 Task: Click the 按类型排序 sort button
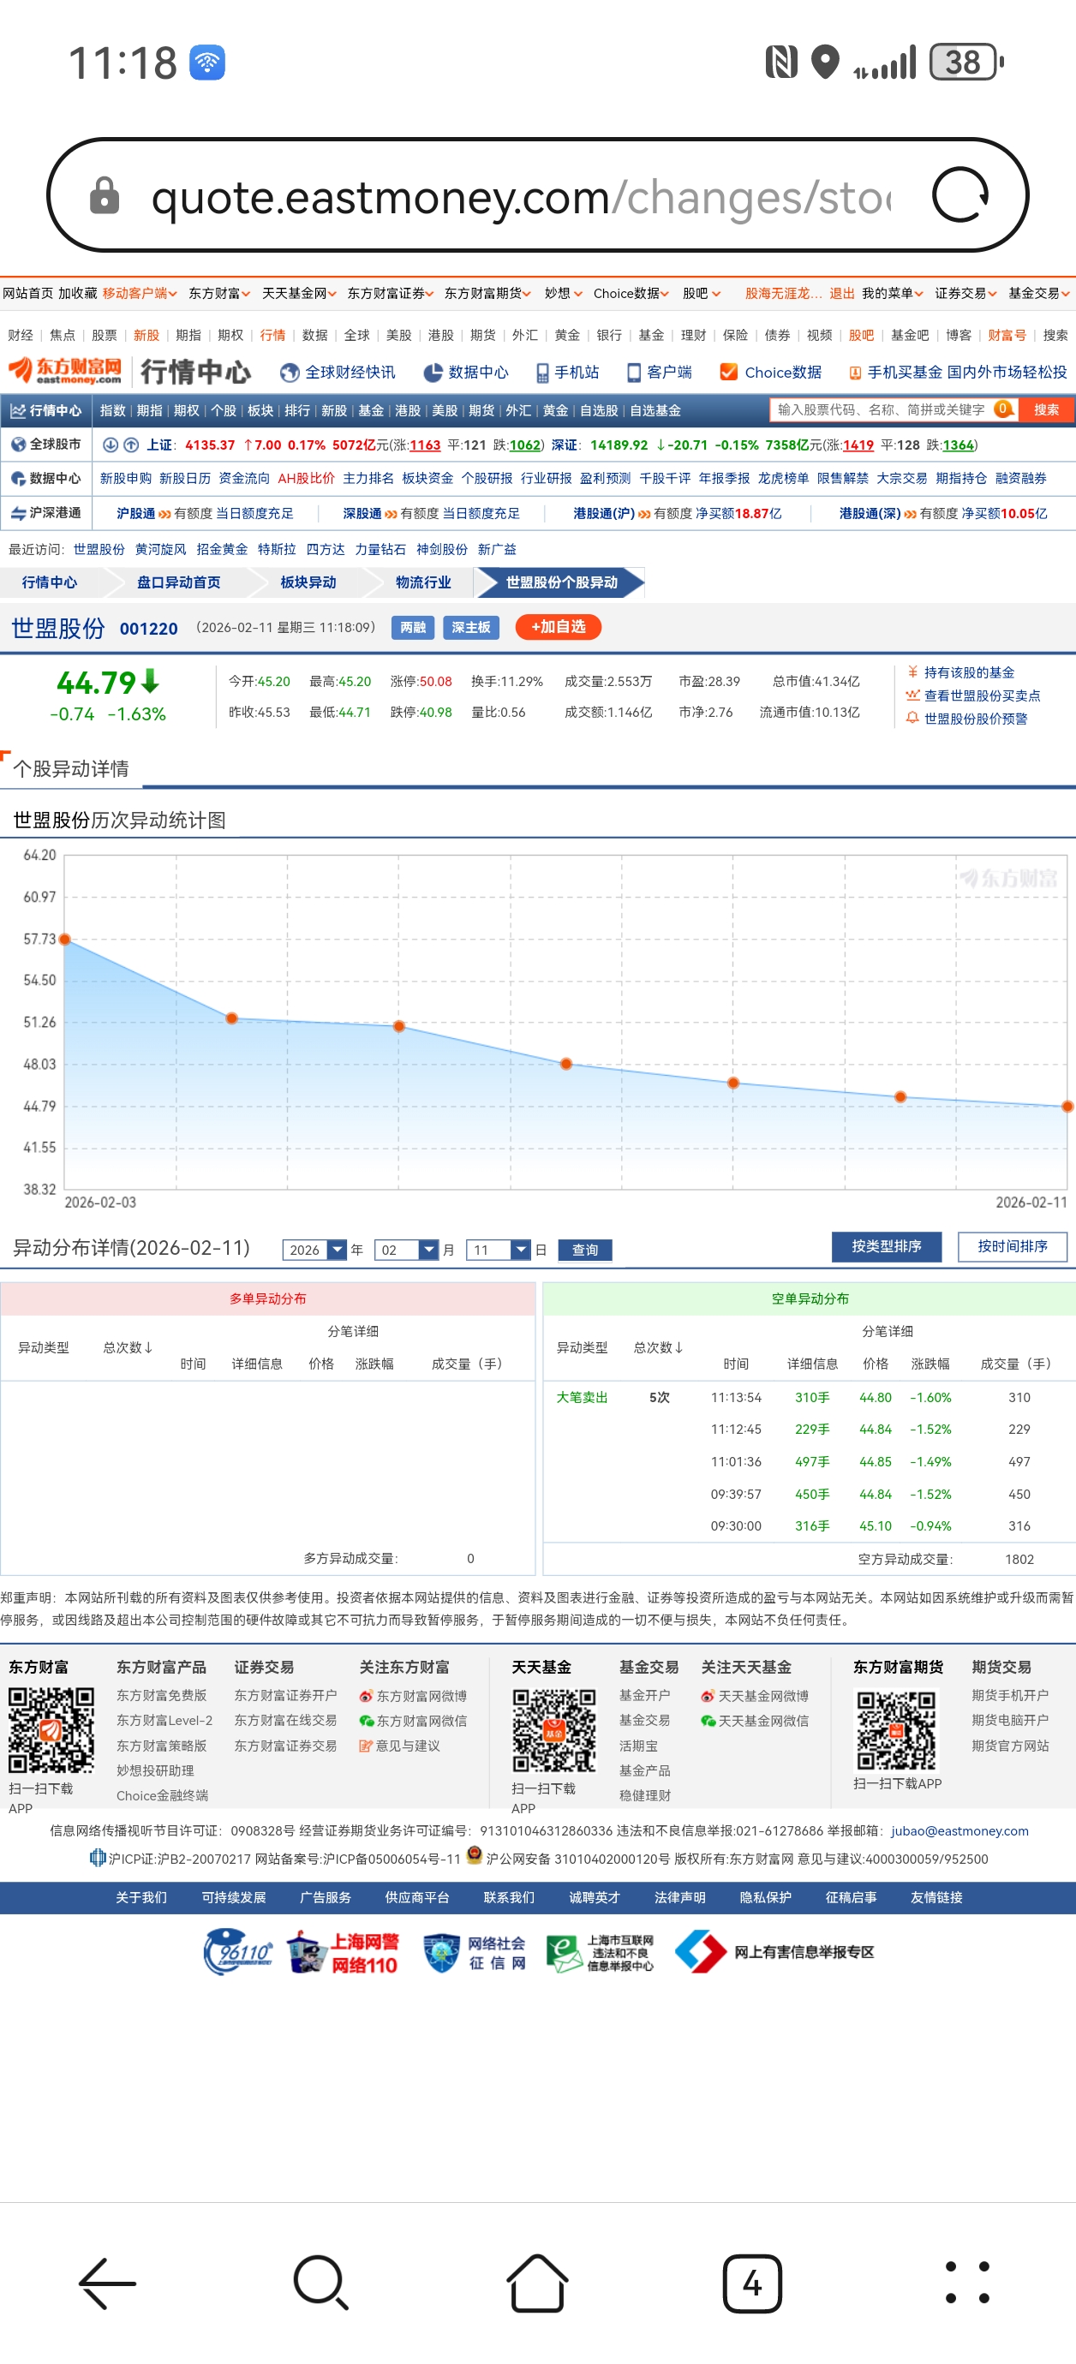pyautogui.click(x=886, y=1246)
